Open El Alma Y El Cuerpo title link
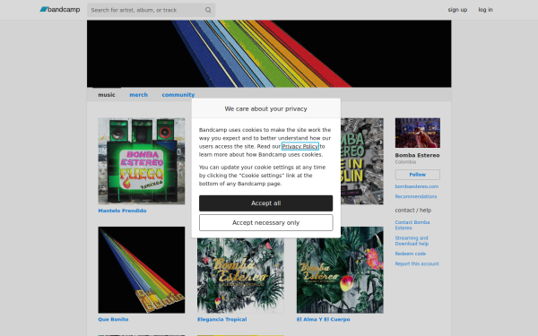The width and height of the screenshot is (538, 336). tap(323, 320)
